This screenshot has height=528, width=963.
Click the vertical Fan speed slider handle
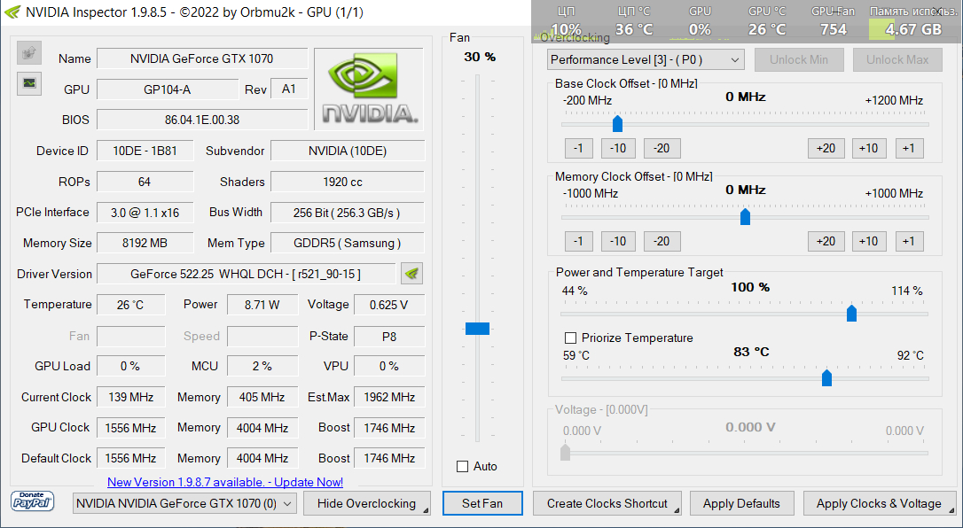pyautogui.click(x=477, y=329)
